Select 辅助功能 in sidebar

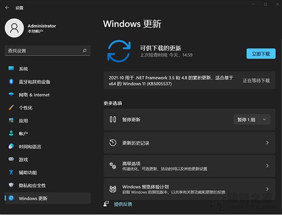[47, 172]
